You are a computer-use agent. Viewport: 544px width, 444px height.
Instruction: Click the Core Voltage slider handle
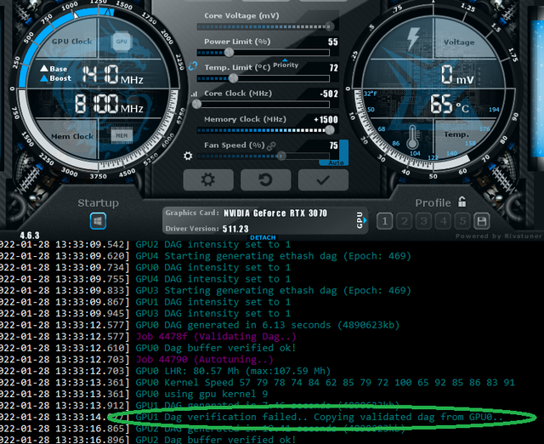coord(329,26)
